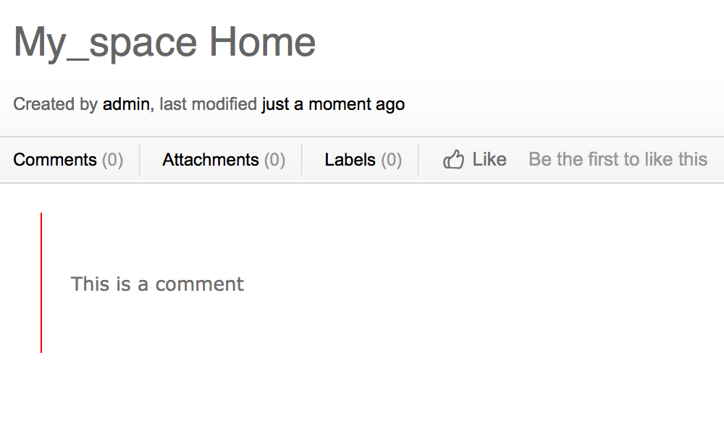Open the Labels tab

pyautogui.click(x=350, y=160)
